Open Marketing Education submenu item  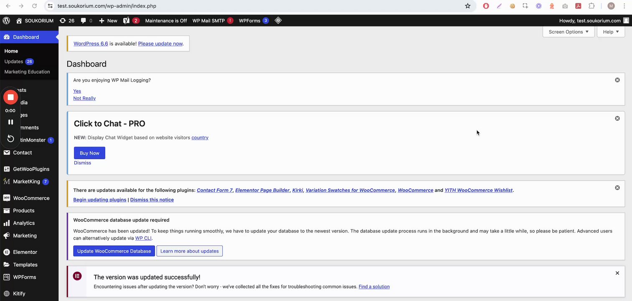27,72
